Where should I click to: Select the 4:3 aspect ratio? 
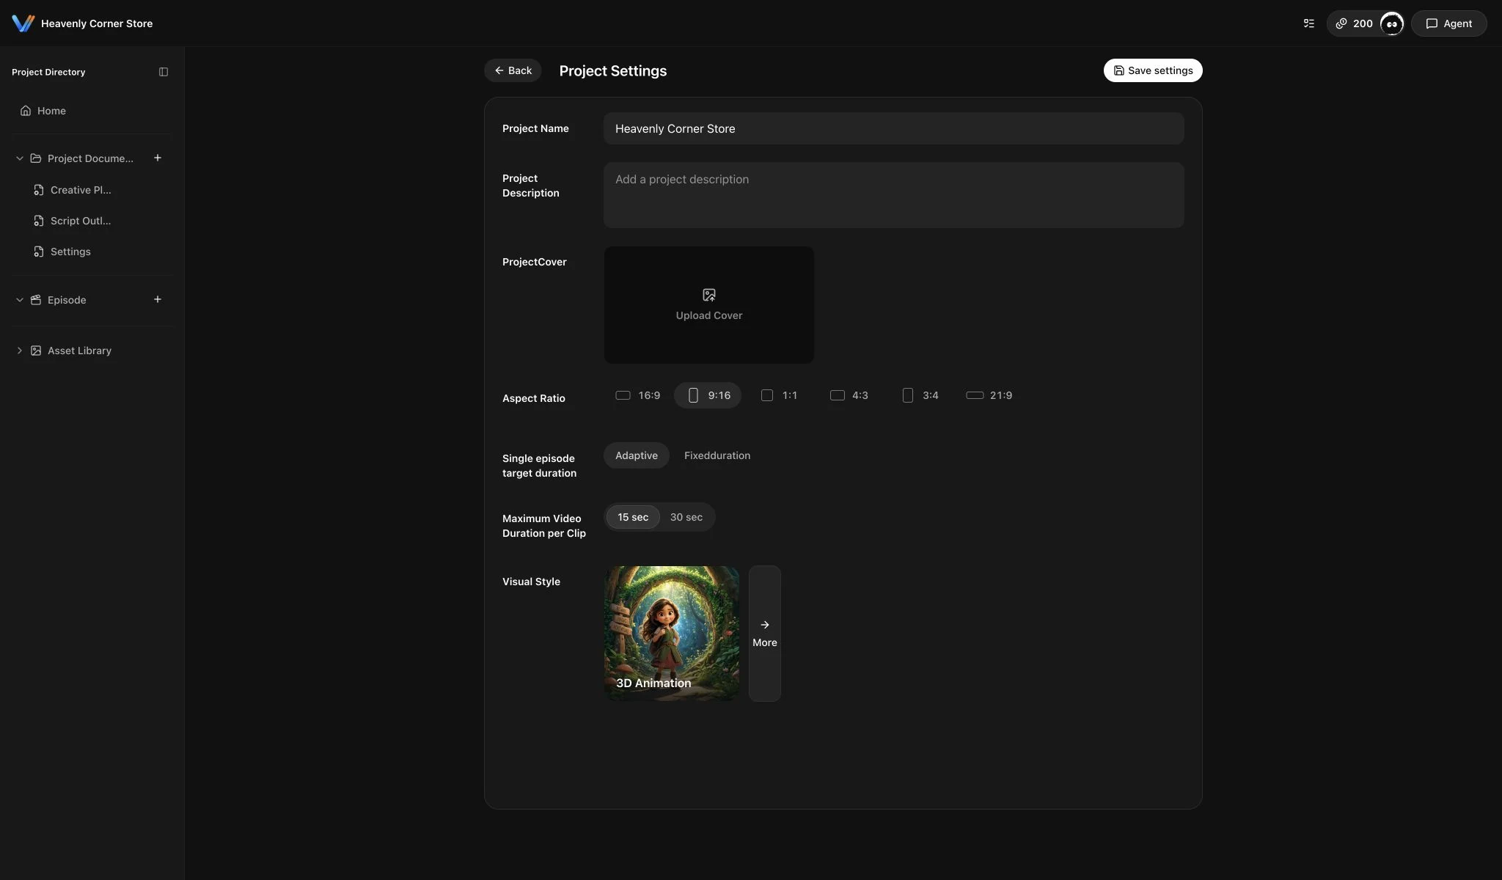tap(849, 395)
